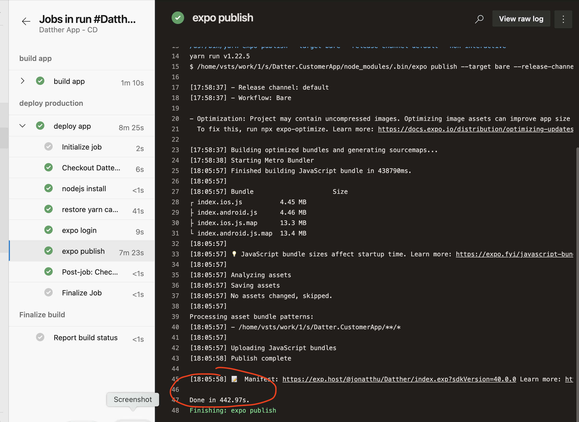Click the View raw log button

coord(521,19)
